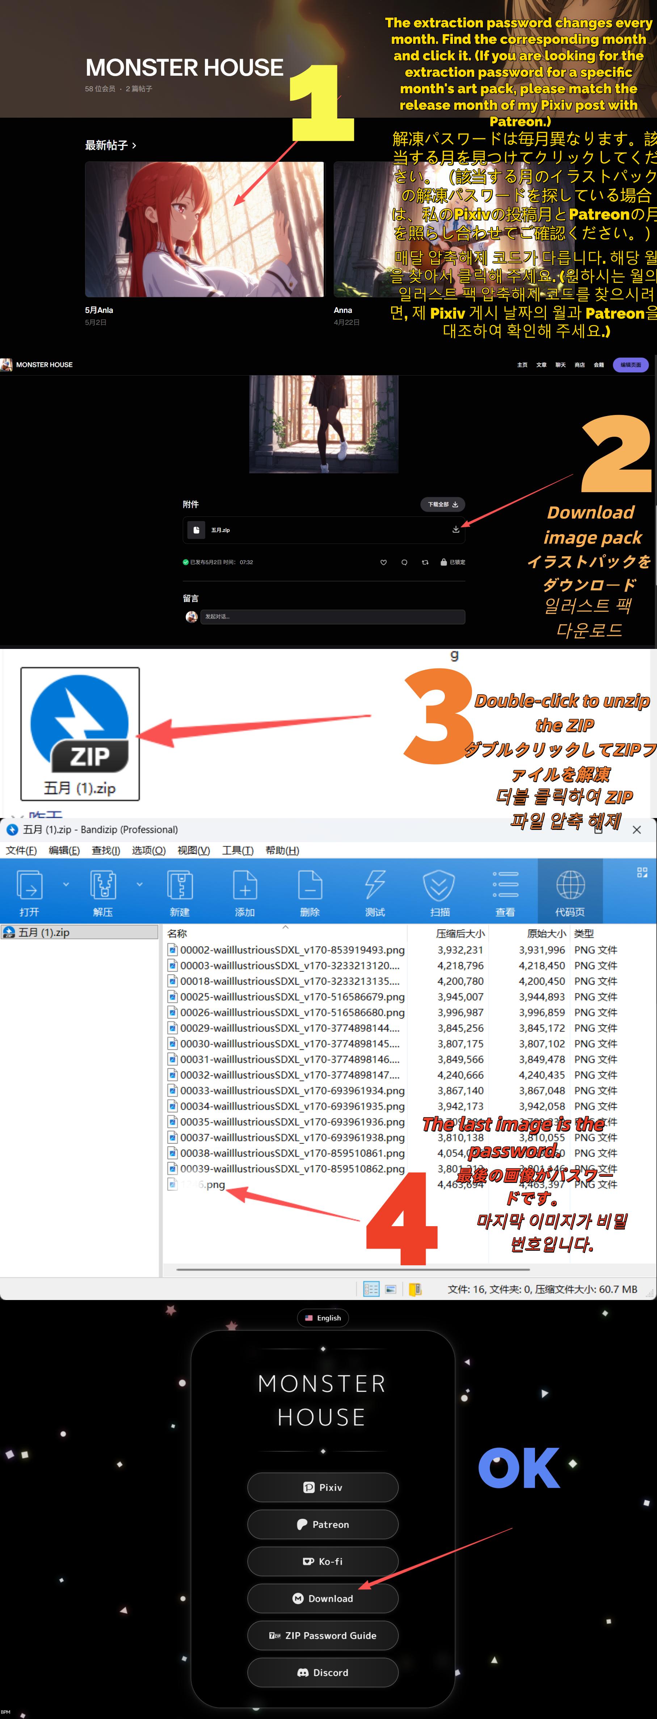Sort by the 原始大小 column header
The height and width of the screenshot is (1719, 657).
point(546,933)
